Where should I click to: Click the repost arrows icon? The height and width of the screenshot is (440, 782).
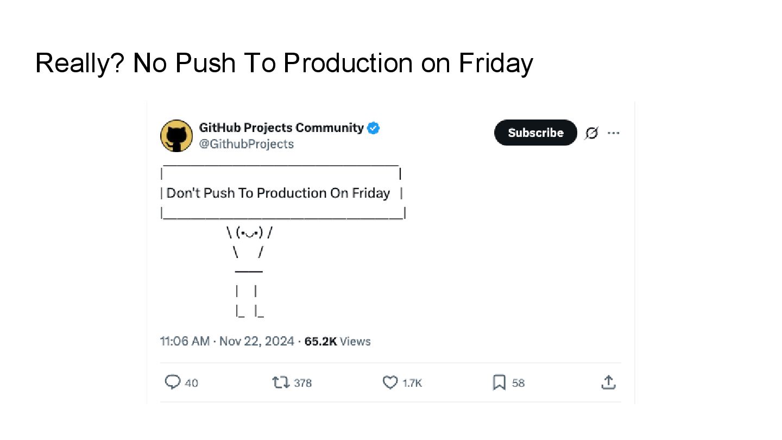(x=281, y=382)
